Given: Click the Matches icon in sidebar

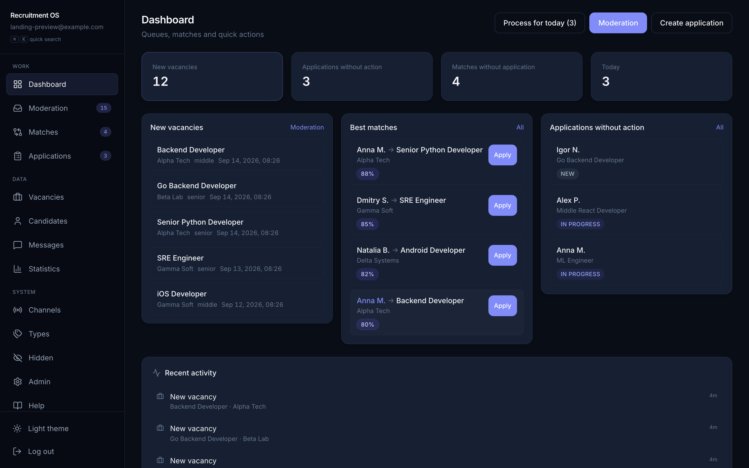Looking at the screenshot, I should pos(18,132).
